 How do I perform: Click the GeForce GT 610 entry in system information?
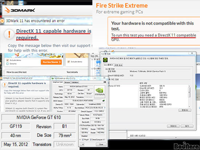[115, 86]
